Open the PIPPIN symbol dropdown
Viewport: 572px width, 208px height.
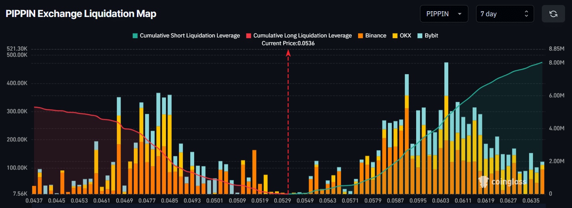pyautogui.click(x=444, y=14)
